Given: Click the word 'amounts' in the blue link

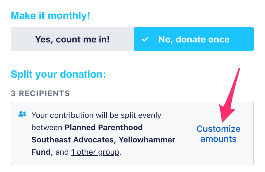Looking at the screenshot, I should pyautogui.click(x=218, y=139).
